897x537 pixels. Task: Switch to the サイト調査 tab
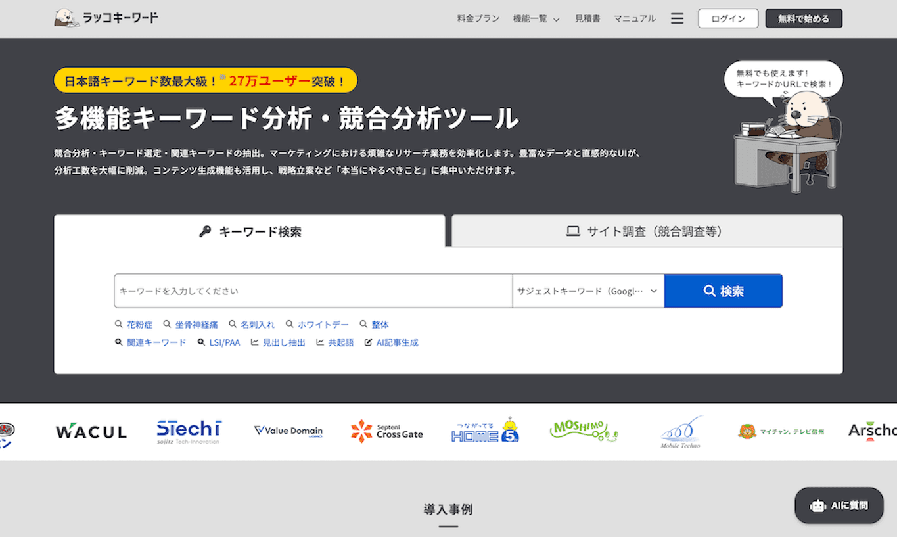[x=646, y=230]
